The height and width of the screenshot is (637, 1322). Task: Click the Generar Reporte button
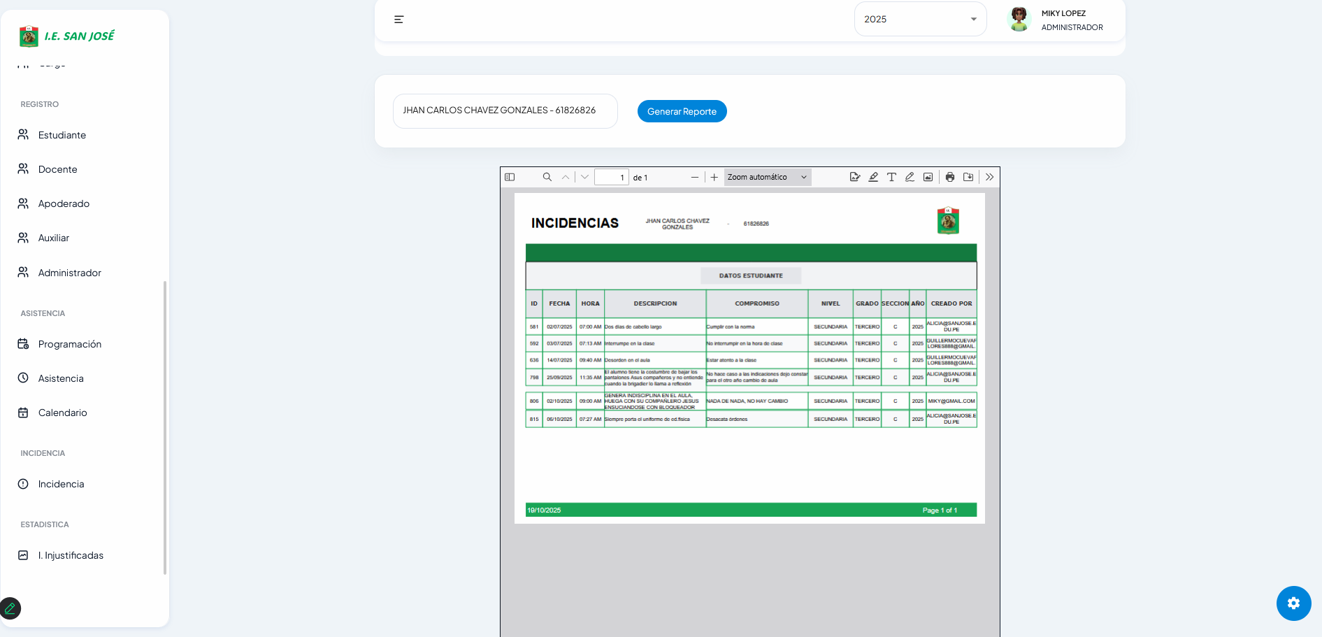point(682,112)
